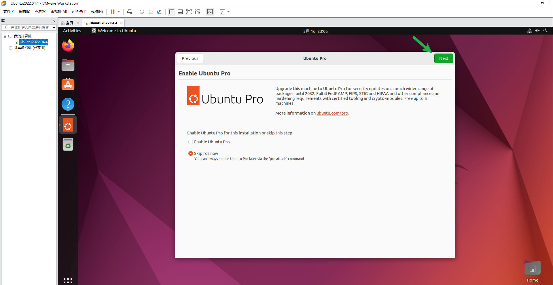Take a snapshot of the virtual machine

coord(142,12)
